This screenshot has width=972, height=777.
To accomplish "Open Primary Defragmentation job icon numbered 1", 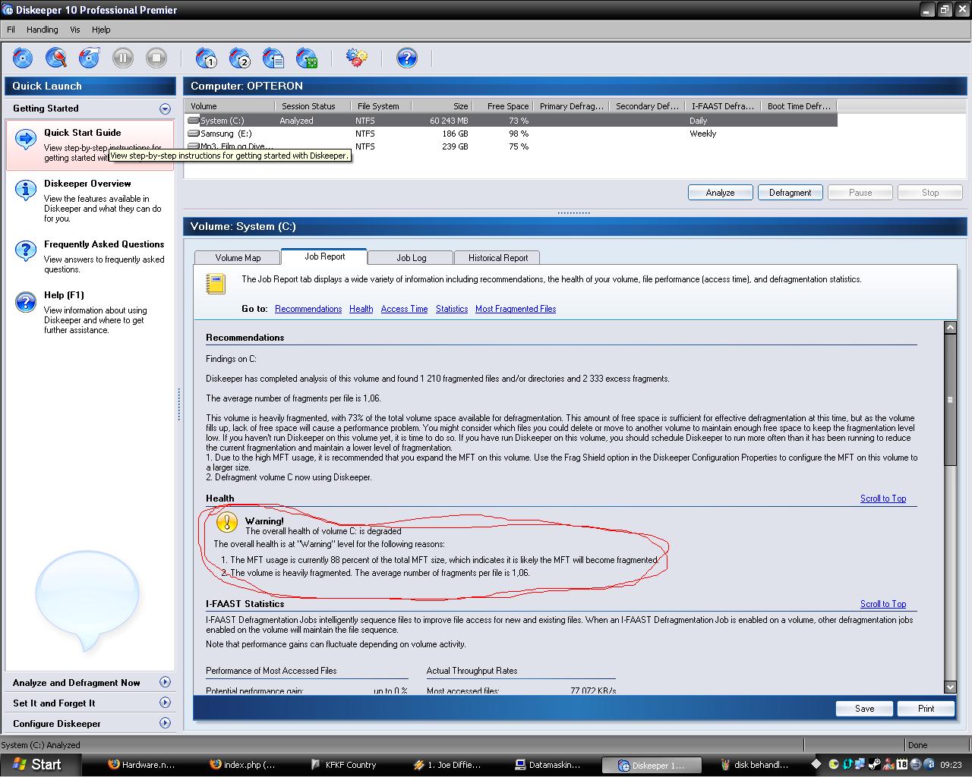I will (x=207, y=58).
